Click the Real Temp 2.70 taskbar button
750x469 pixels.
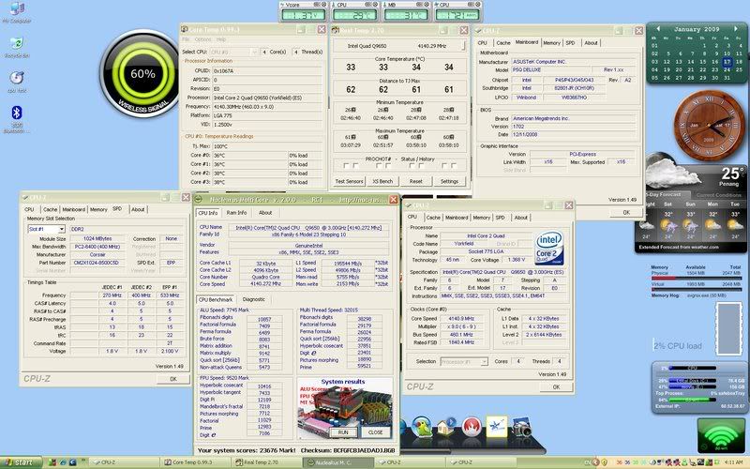tap(266, 462)
